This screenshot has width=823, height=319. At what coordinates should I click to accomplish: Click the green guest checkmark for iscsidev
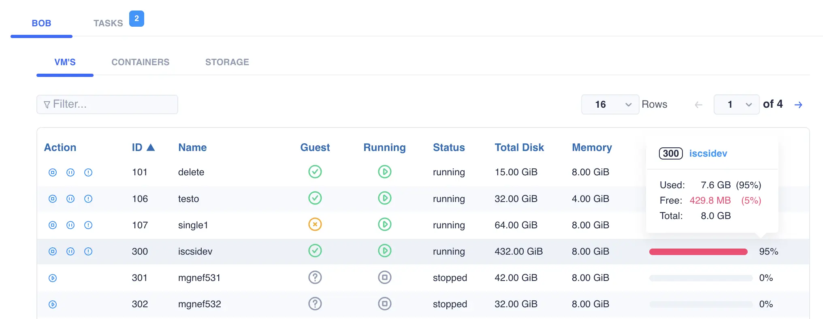(x=315, y=251)
